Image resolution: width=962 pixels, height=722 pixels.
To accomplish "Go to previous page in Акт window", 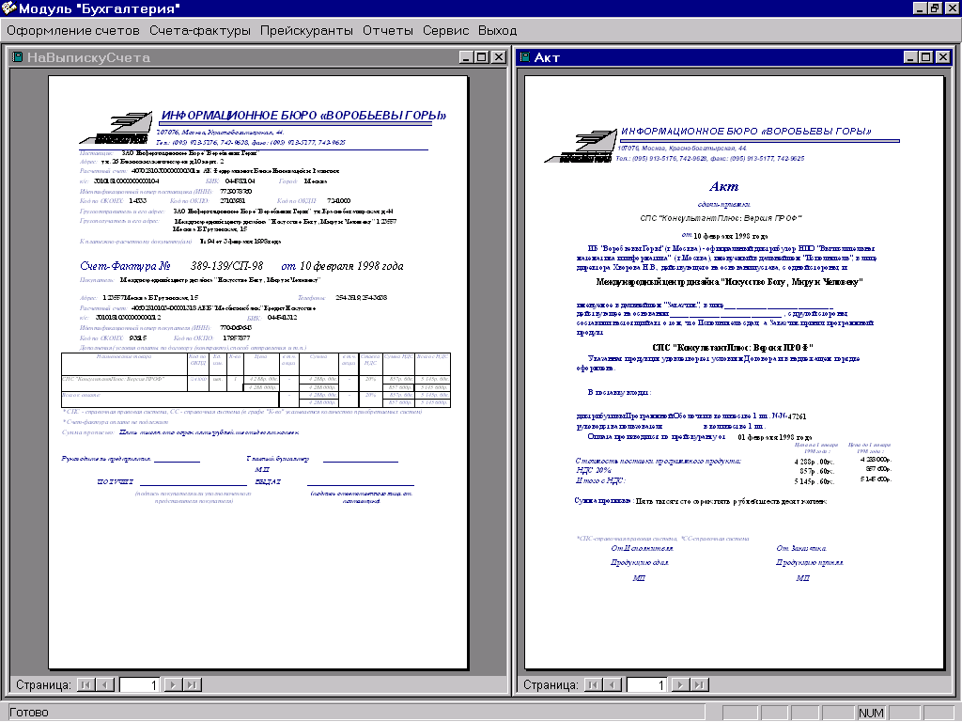I will (613, 685).
